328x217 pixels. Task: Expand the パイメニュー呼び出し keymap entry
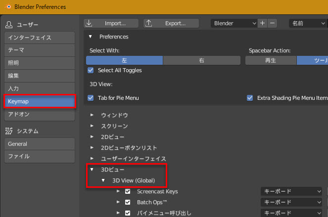click(x=118, y=213)
